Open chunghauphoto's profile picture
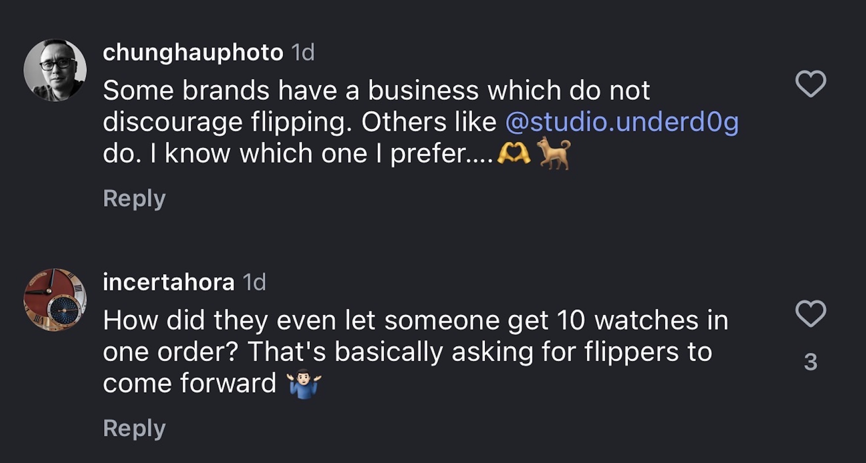 pos(55,70)
